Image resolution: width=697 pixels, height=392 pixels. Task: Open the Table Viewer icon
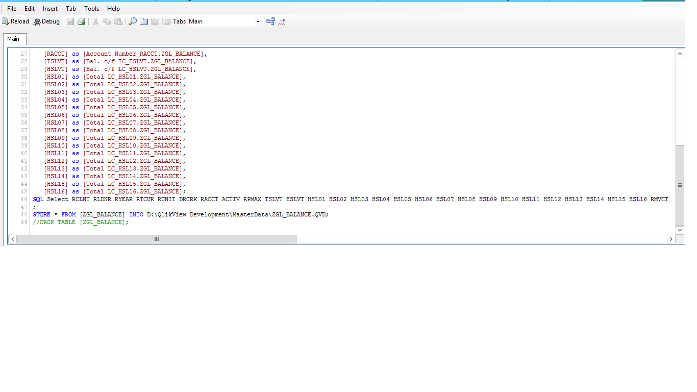270,21
